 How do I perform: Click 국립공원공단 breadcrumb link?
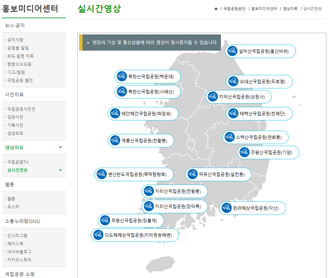(234, 9)
